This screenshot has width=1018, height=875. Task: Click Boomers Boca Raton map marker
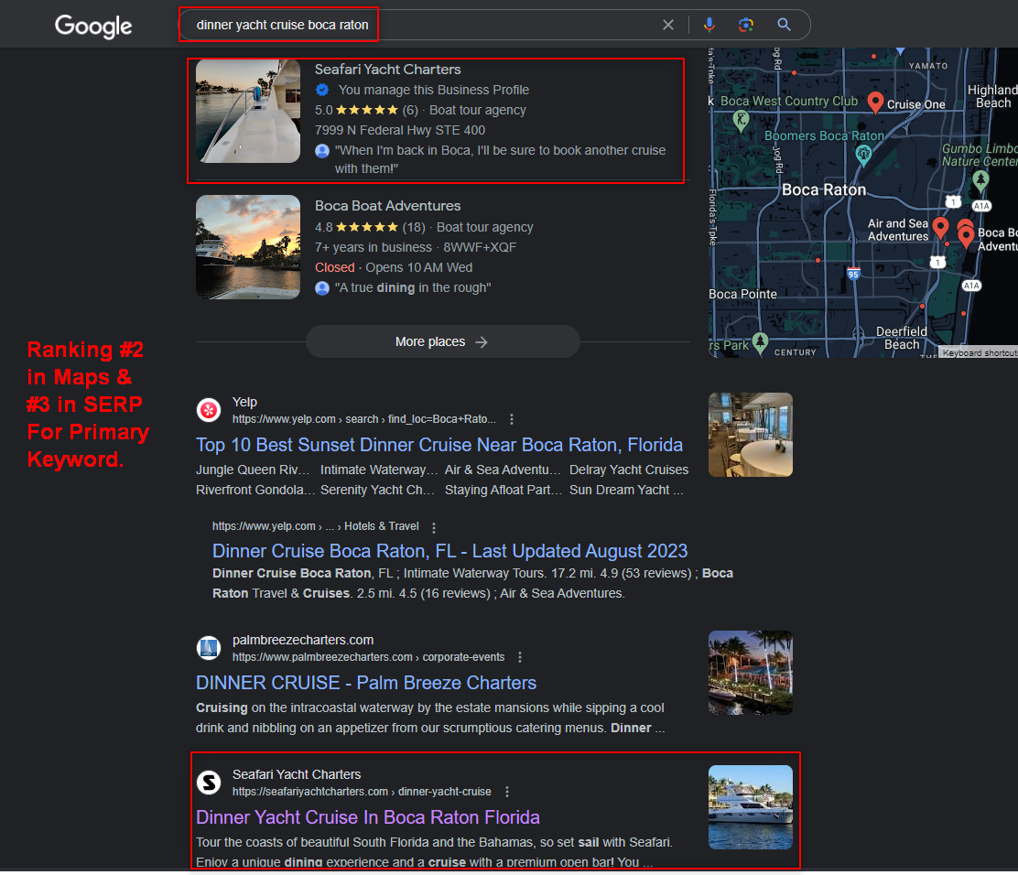coord(863,155)
